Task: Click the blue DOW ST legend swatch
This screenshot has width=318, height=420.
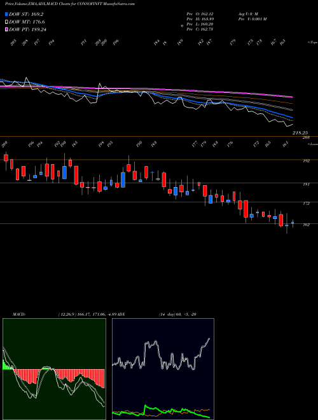Action: point(6,14)
